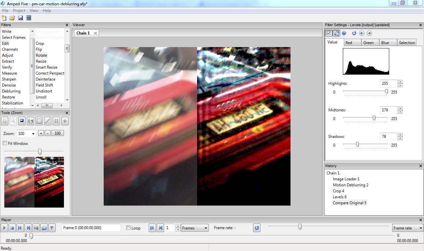Choose the Deblurring filter category
This screenshot has width=424, height=251.
[11, 91]
